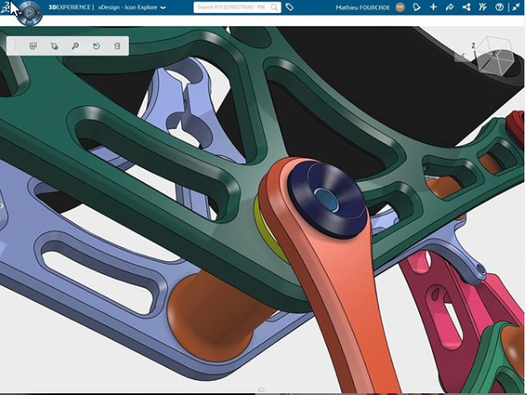The width and height of the screenshot is (527, 395).
Task: Grab the floating toolbar dotted handle
Action: click(x=15, y=46)
